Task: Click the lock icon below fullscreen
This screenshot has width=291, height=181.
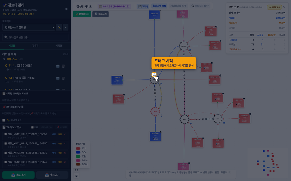Action: [x=76, y=175]
